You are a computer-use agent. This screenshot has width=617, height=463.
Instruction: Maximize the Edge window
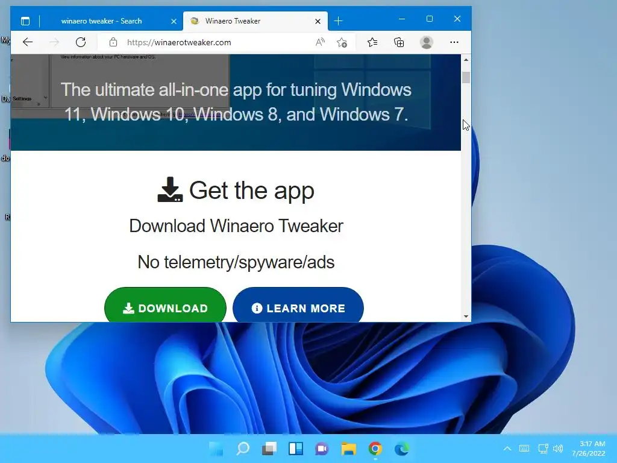430,19
